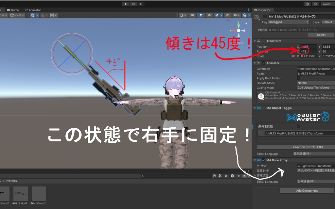
Task: Toggle scene audio mute icon
Action: point(209,15)
